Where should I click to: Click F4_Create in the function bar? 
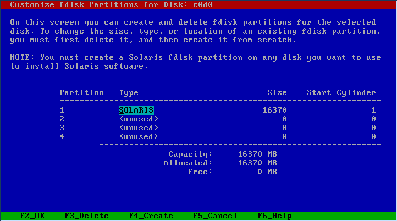click(x=151, y=216)
